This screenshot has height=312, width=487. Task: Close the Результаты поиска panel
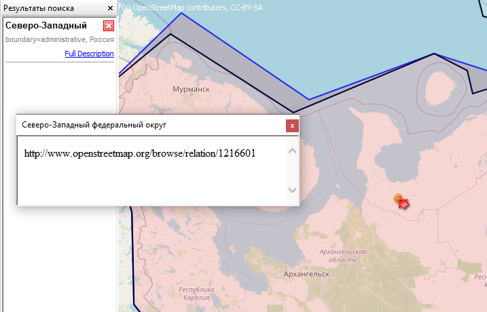point(111,8)
